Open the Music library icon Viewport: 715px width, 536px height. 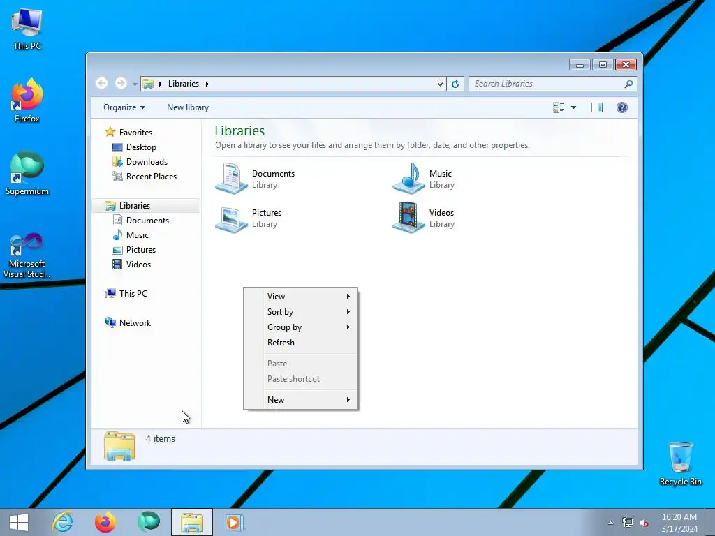pos(408,178)
